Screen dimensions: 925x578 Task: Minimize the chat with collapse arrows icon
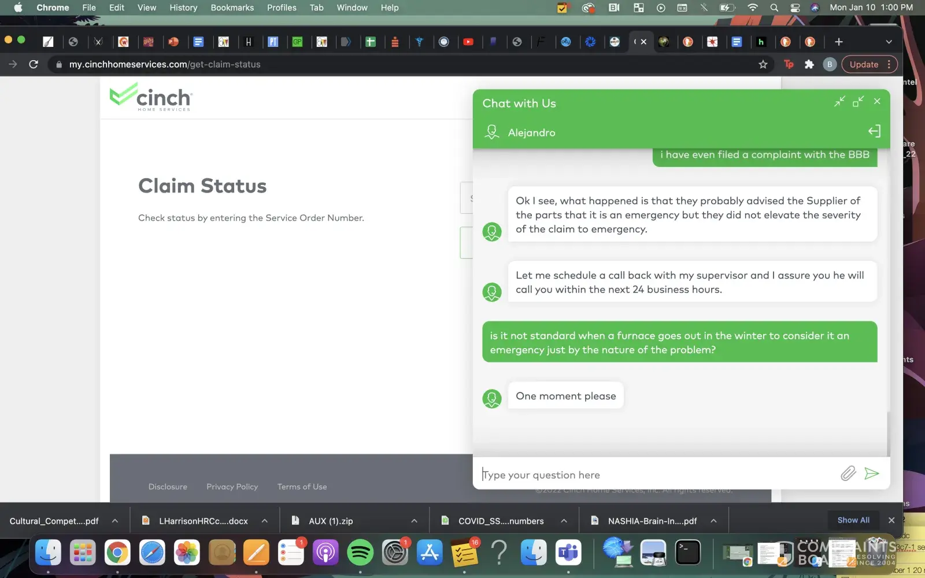839,102
